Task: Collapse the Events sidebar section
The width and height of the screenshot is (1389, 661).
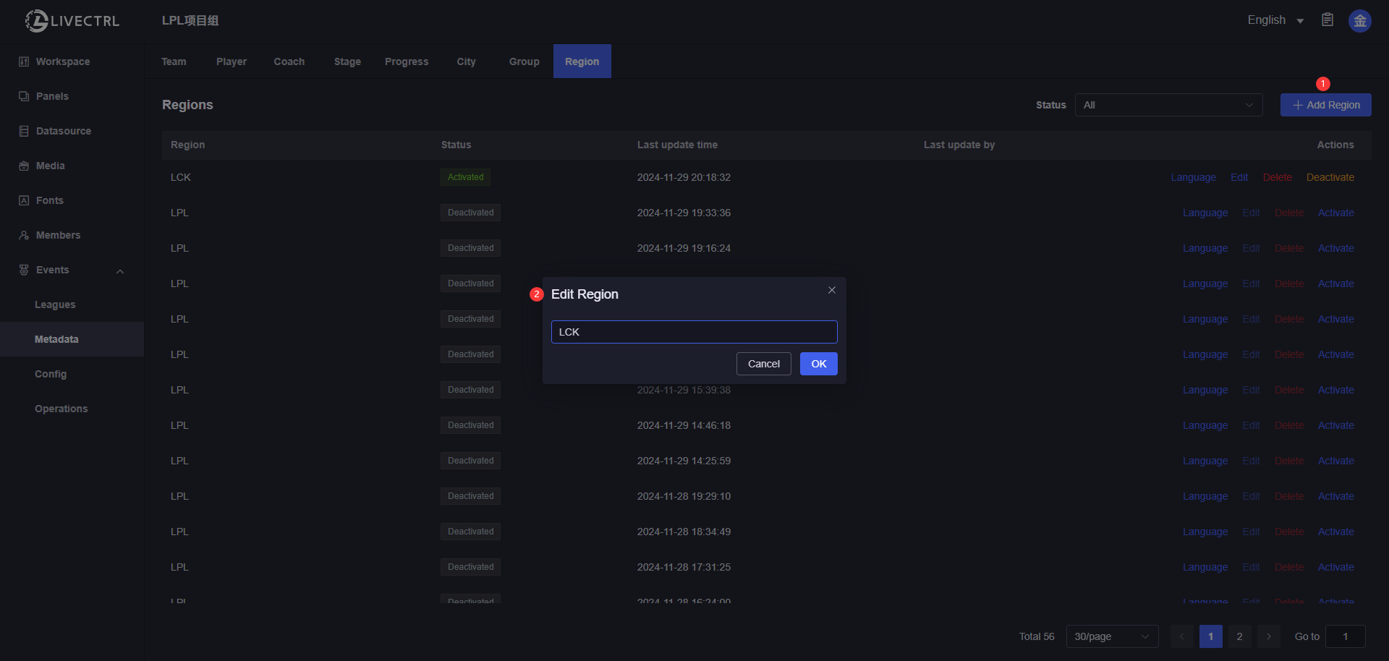Action: tap(120, 270)
